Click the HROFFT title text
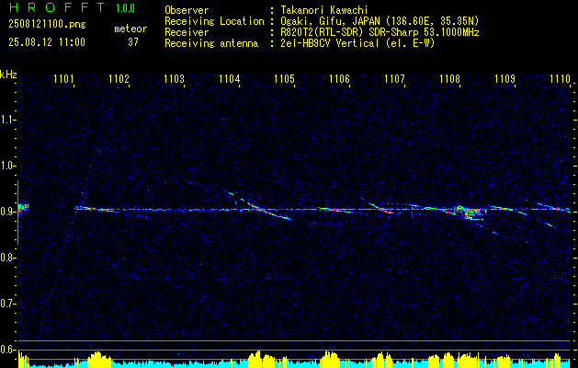This screenshot has width=578, height=368. [57, 7]
